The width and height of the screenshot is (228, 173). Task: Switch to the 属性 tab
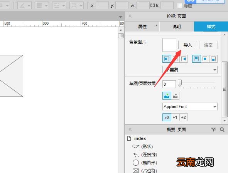(x=142, y=27)
